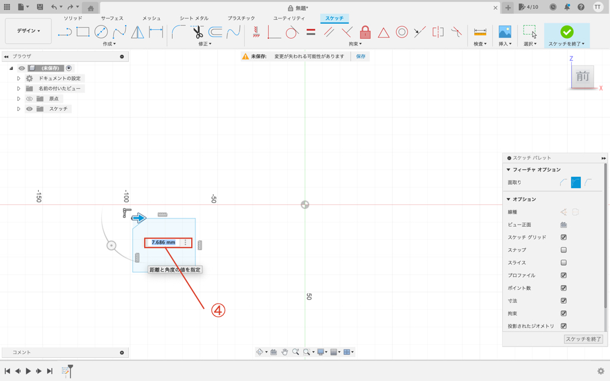610x381 pixels.
Task: Switch to the シート メタル tab
Action: (194, 18)
